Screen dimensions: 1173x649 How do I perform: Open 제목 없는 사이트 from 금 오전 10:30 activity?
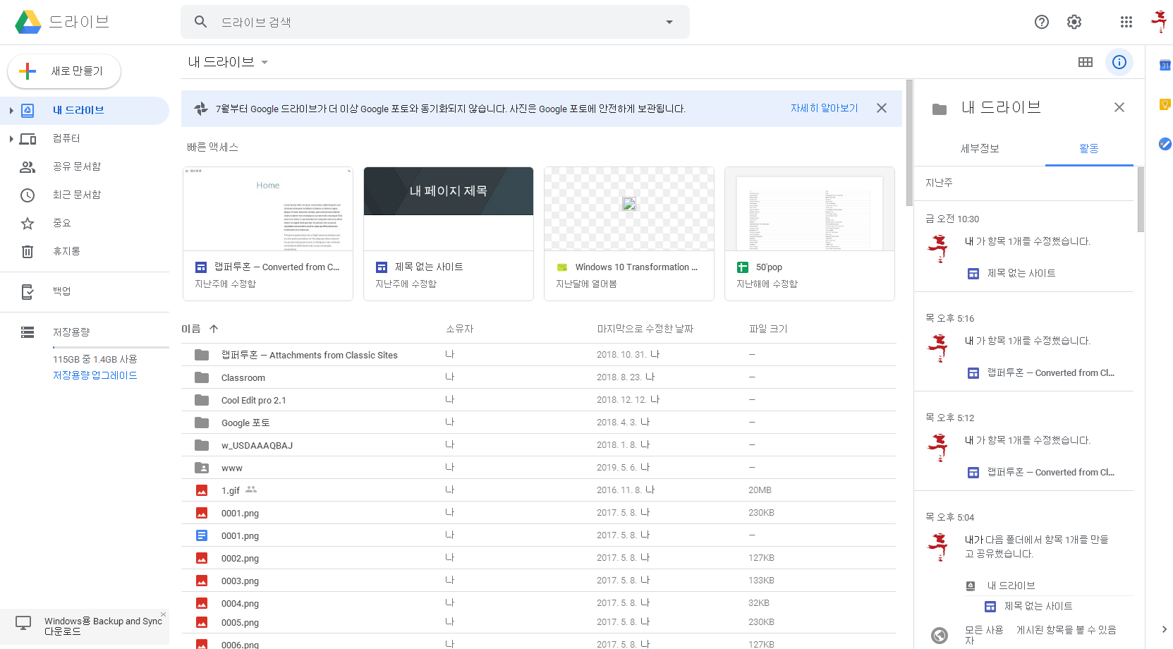(x=1021, y=273)
